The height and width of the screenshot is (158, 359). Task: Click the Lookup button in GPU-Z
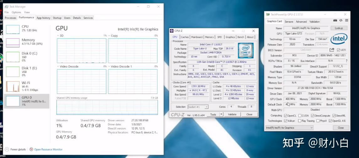click(x=339, y=28)
